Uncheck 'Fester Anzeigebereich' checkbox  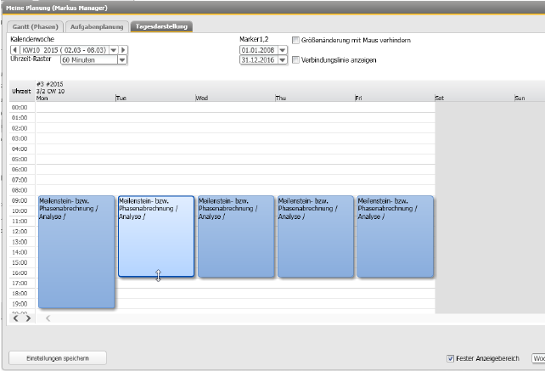click(x=450, y=358)
